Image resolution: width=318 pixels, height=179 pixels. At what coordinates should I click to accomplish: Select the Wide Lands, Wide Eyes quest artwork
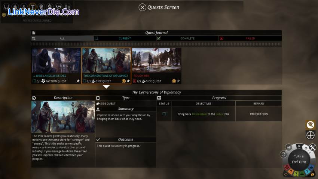(x=56, y=60)
